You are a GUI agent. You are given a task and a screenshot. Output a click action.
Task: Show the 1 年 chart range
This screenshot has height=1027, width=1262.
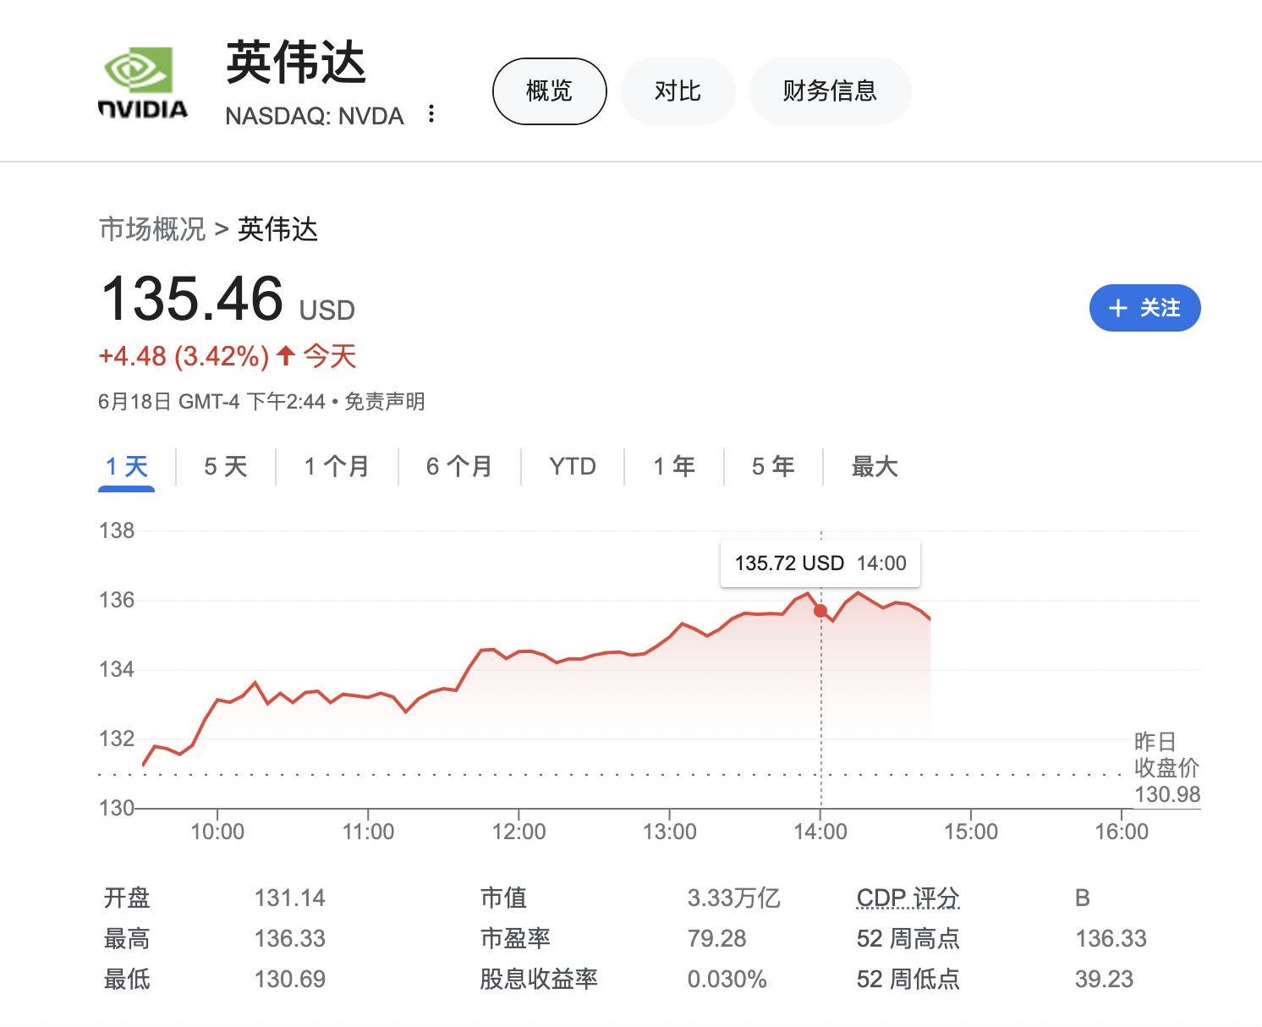click(674, 466)
